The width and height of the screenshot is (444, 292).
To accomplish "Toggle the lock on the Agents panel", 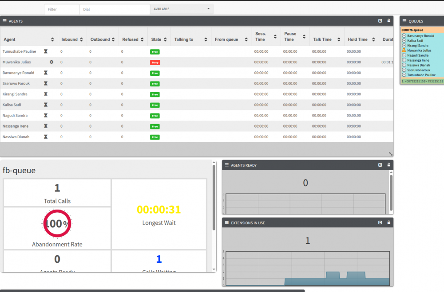I will coord(389,21).
